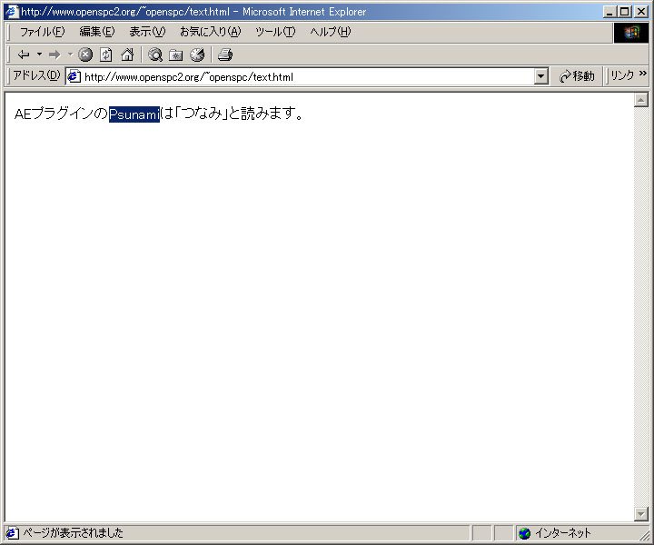Maximize the Internet Explorer window

point(624,12)
